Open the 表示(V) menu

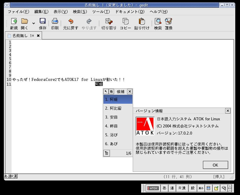click(x=61, y=12)
